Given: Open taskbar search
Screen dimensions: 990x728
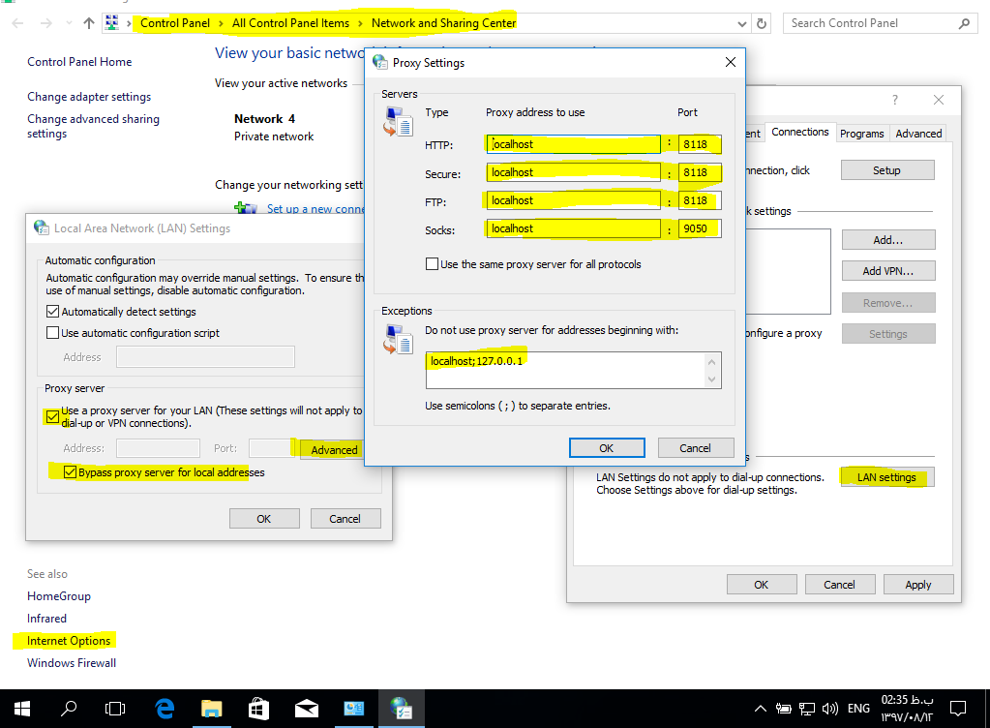Looking at the screenshot, I should (69, 709).
